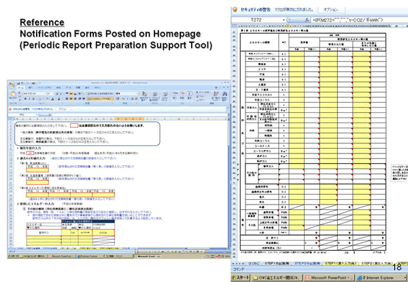The height and width of the screenshot is (282, 408).
Task: Click Start button on left window taskbar
Action: [12, 256]
